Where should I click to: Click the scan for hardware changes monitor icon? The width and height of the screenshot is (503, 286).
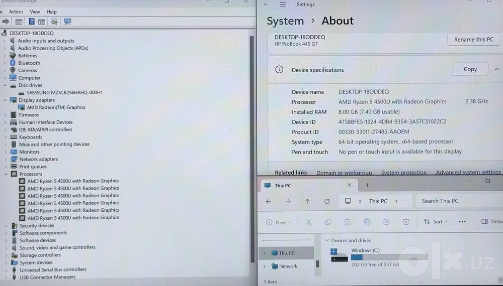coord(67,22)
